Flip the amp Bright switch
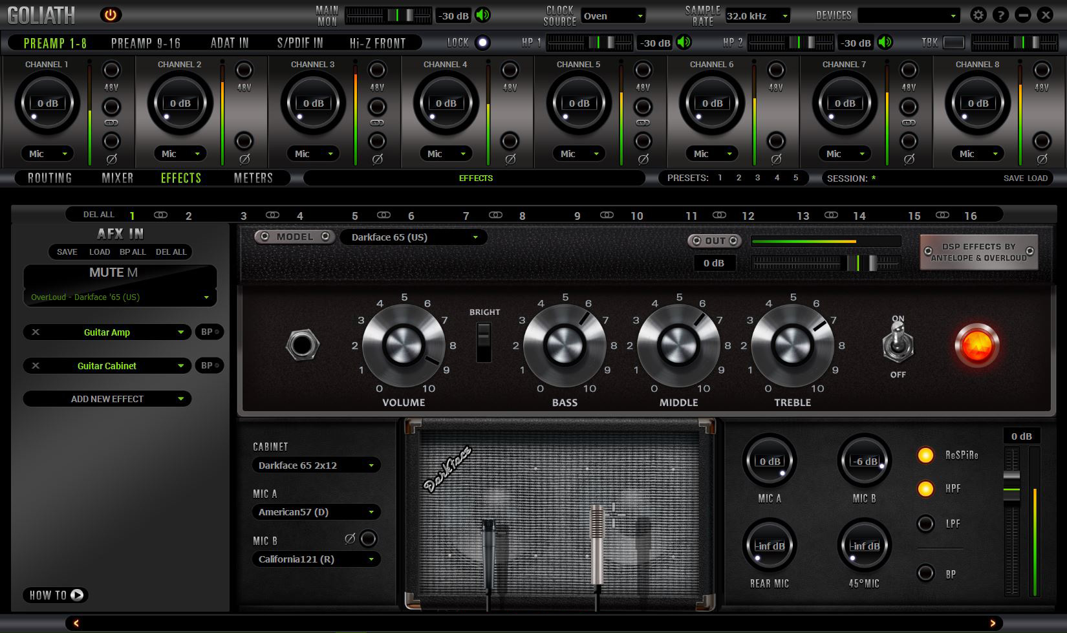Screen dimensions: 1067x633 click(484, 342)
